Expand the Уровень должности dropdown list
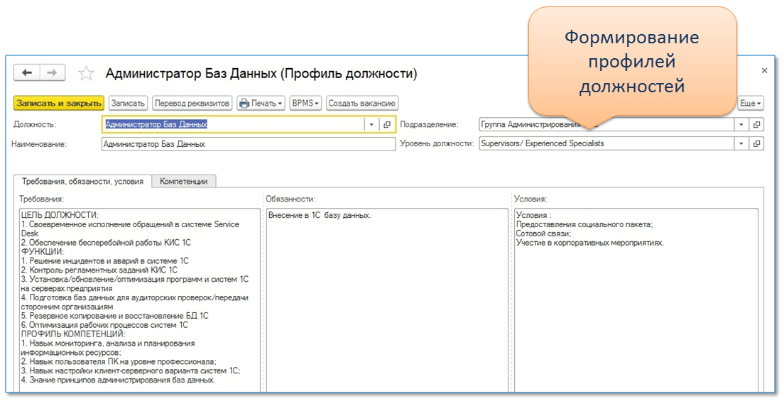The image size is (784, 401). (741, 143)
